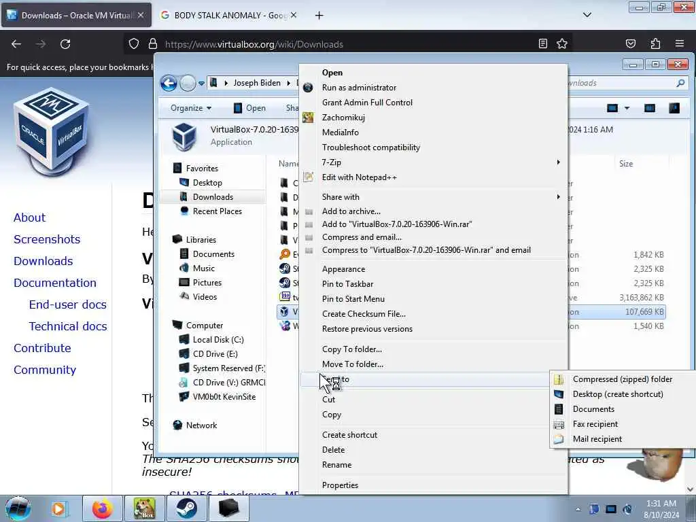The height and width of the screenshot is (522, 696).
Task: Open media player taskbar icon
Action: (x=58, y=508)
